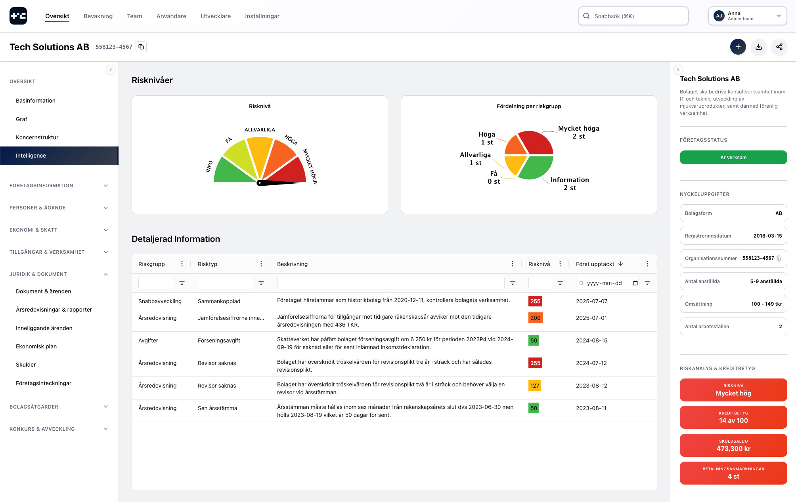Click the filter icon under Beskrivning column
Screen dimensions: 796x502
[513, 283]
